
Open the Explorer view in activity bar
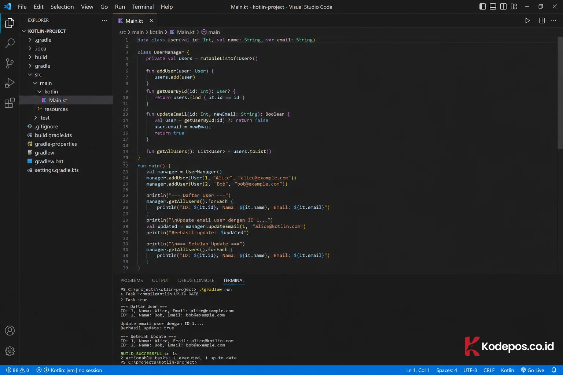point(10,23)
